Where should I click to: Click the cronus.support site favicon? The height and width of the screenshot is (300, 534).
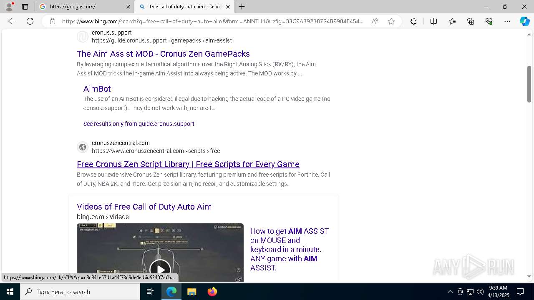(83, 37)
